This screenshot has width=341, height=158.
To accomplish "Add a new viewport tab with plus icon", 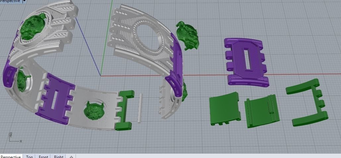I will pos(71,156).
